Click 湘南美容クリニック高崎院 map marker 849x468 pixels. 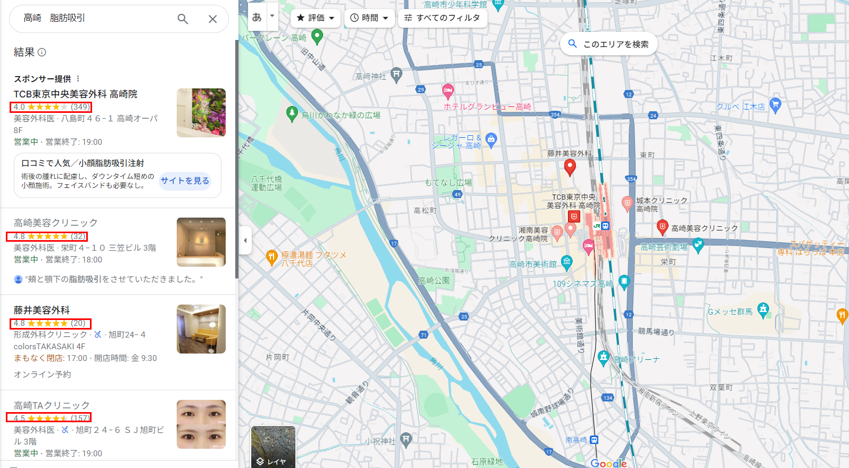[557, 232]
